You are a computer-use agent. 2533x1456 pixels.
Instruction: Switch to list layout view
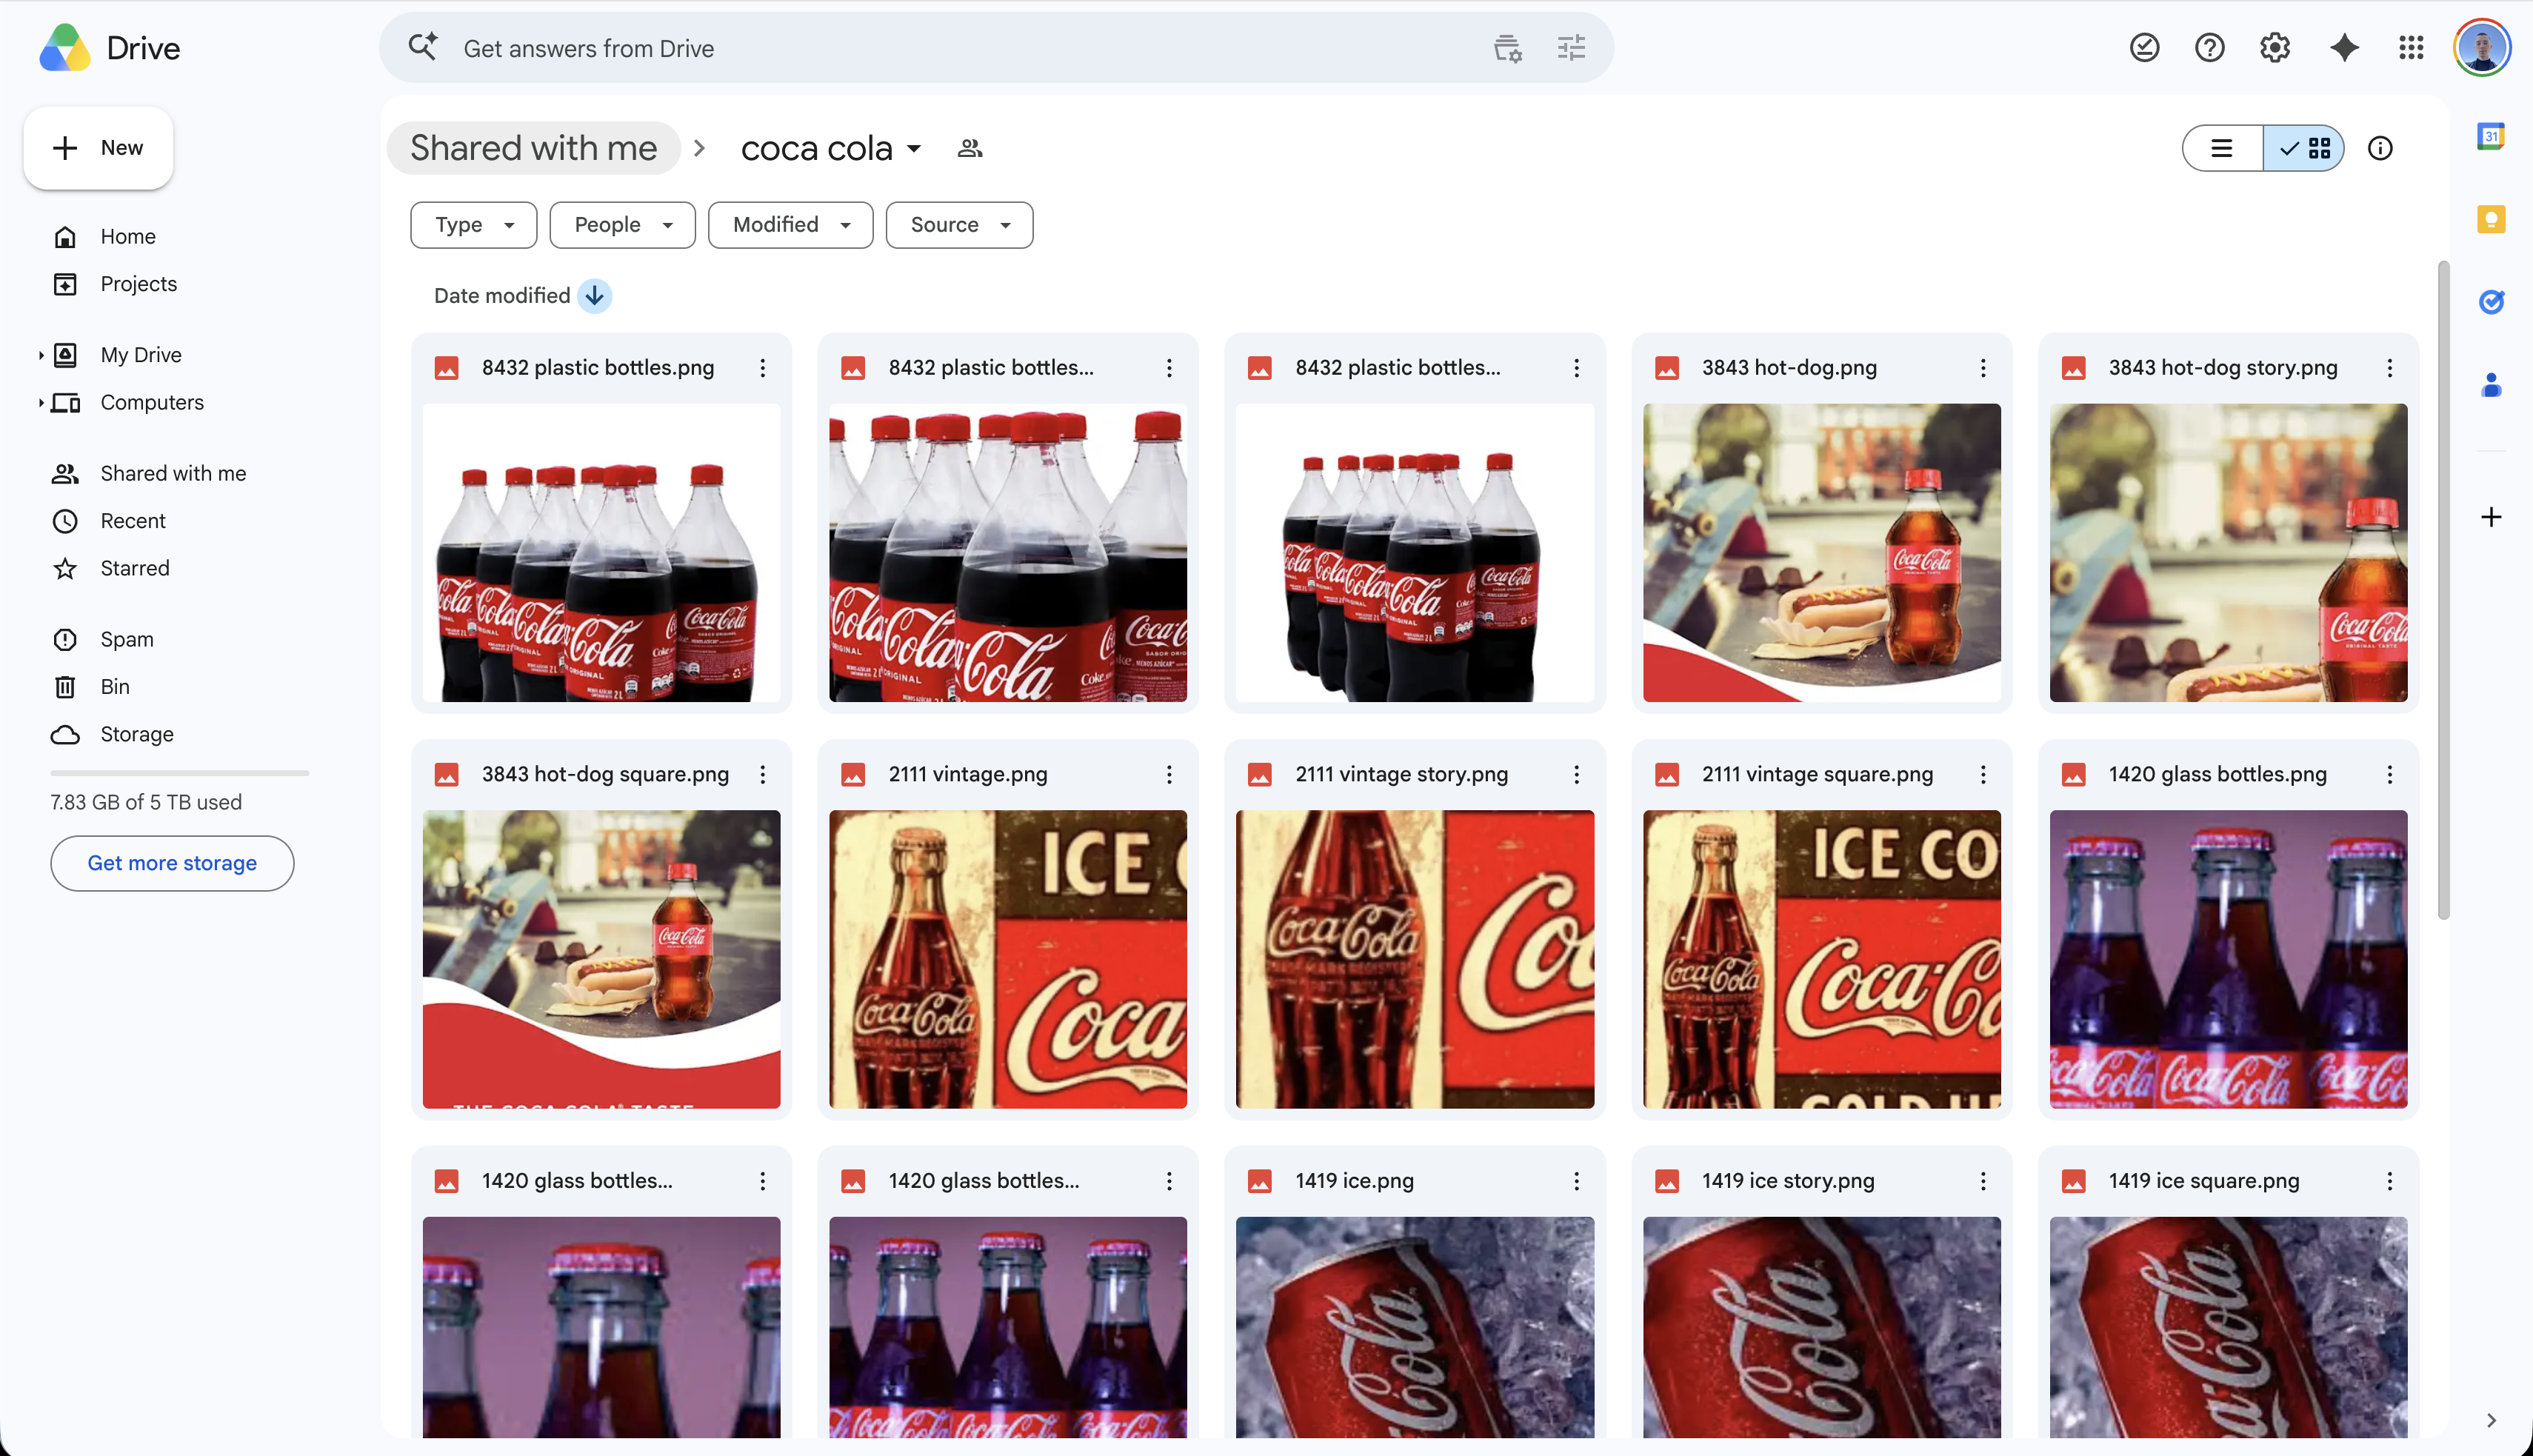[x=2222, y=148]
